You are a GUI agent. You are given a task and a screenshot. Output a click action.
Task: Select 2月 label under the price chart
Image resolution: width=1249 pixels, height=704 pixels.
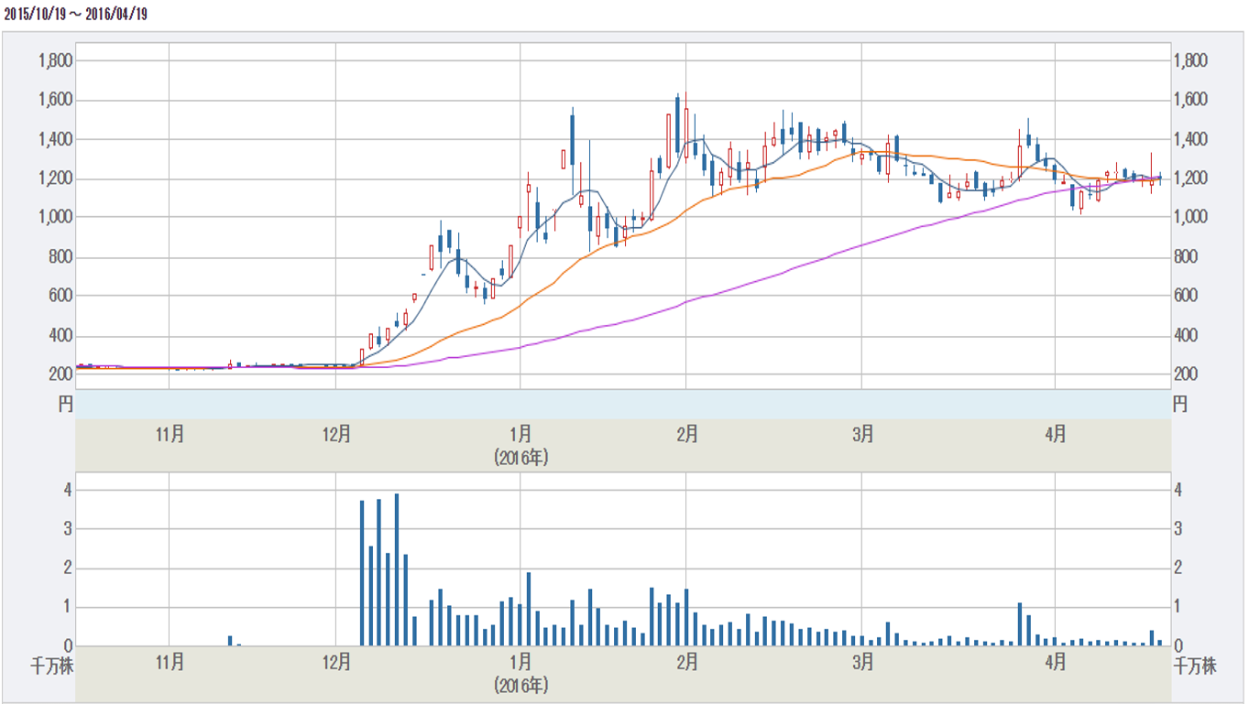coord(687,435)
